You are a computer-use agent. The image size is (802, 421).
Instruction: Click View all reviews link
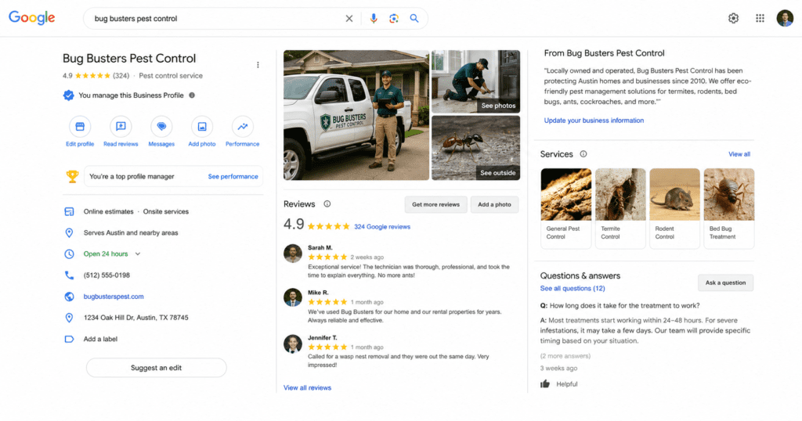point(307,388)
